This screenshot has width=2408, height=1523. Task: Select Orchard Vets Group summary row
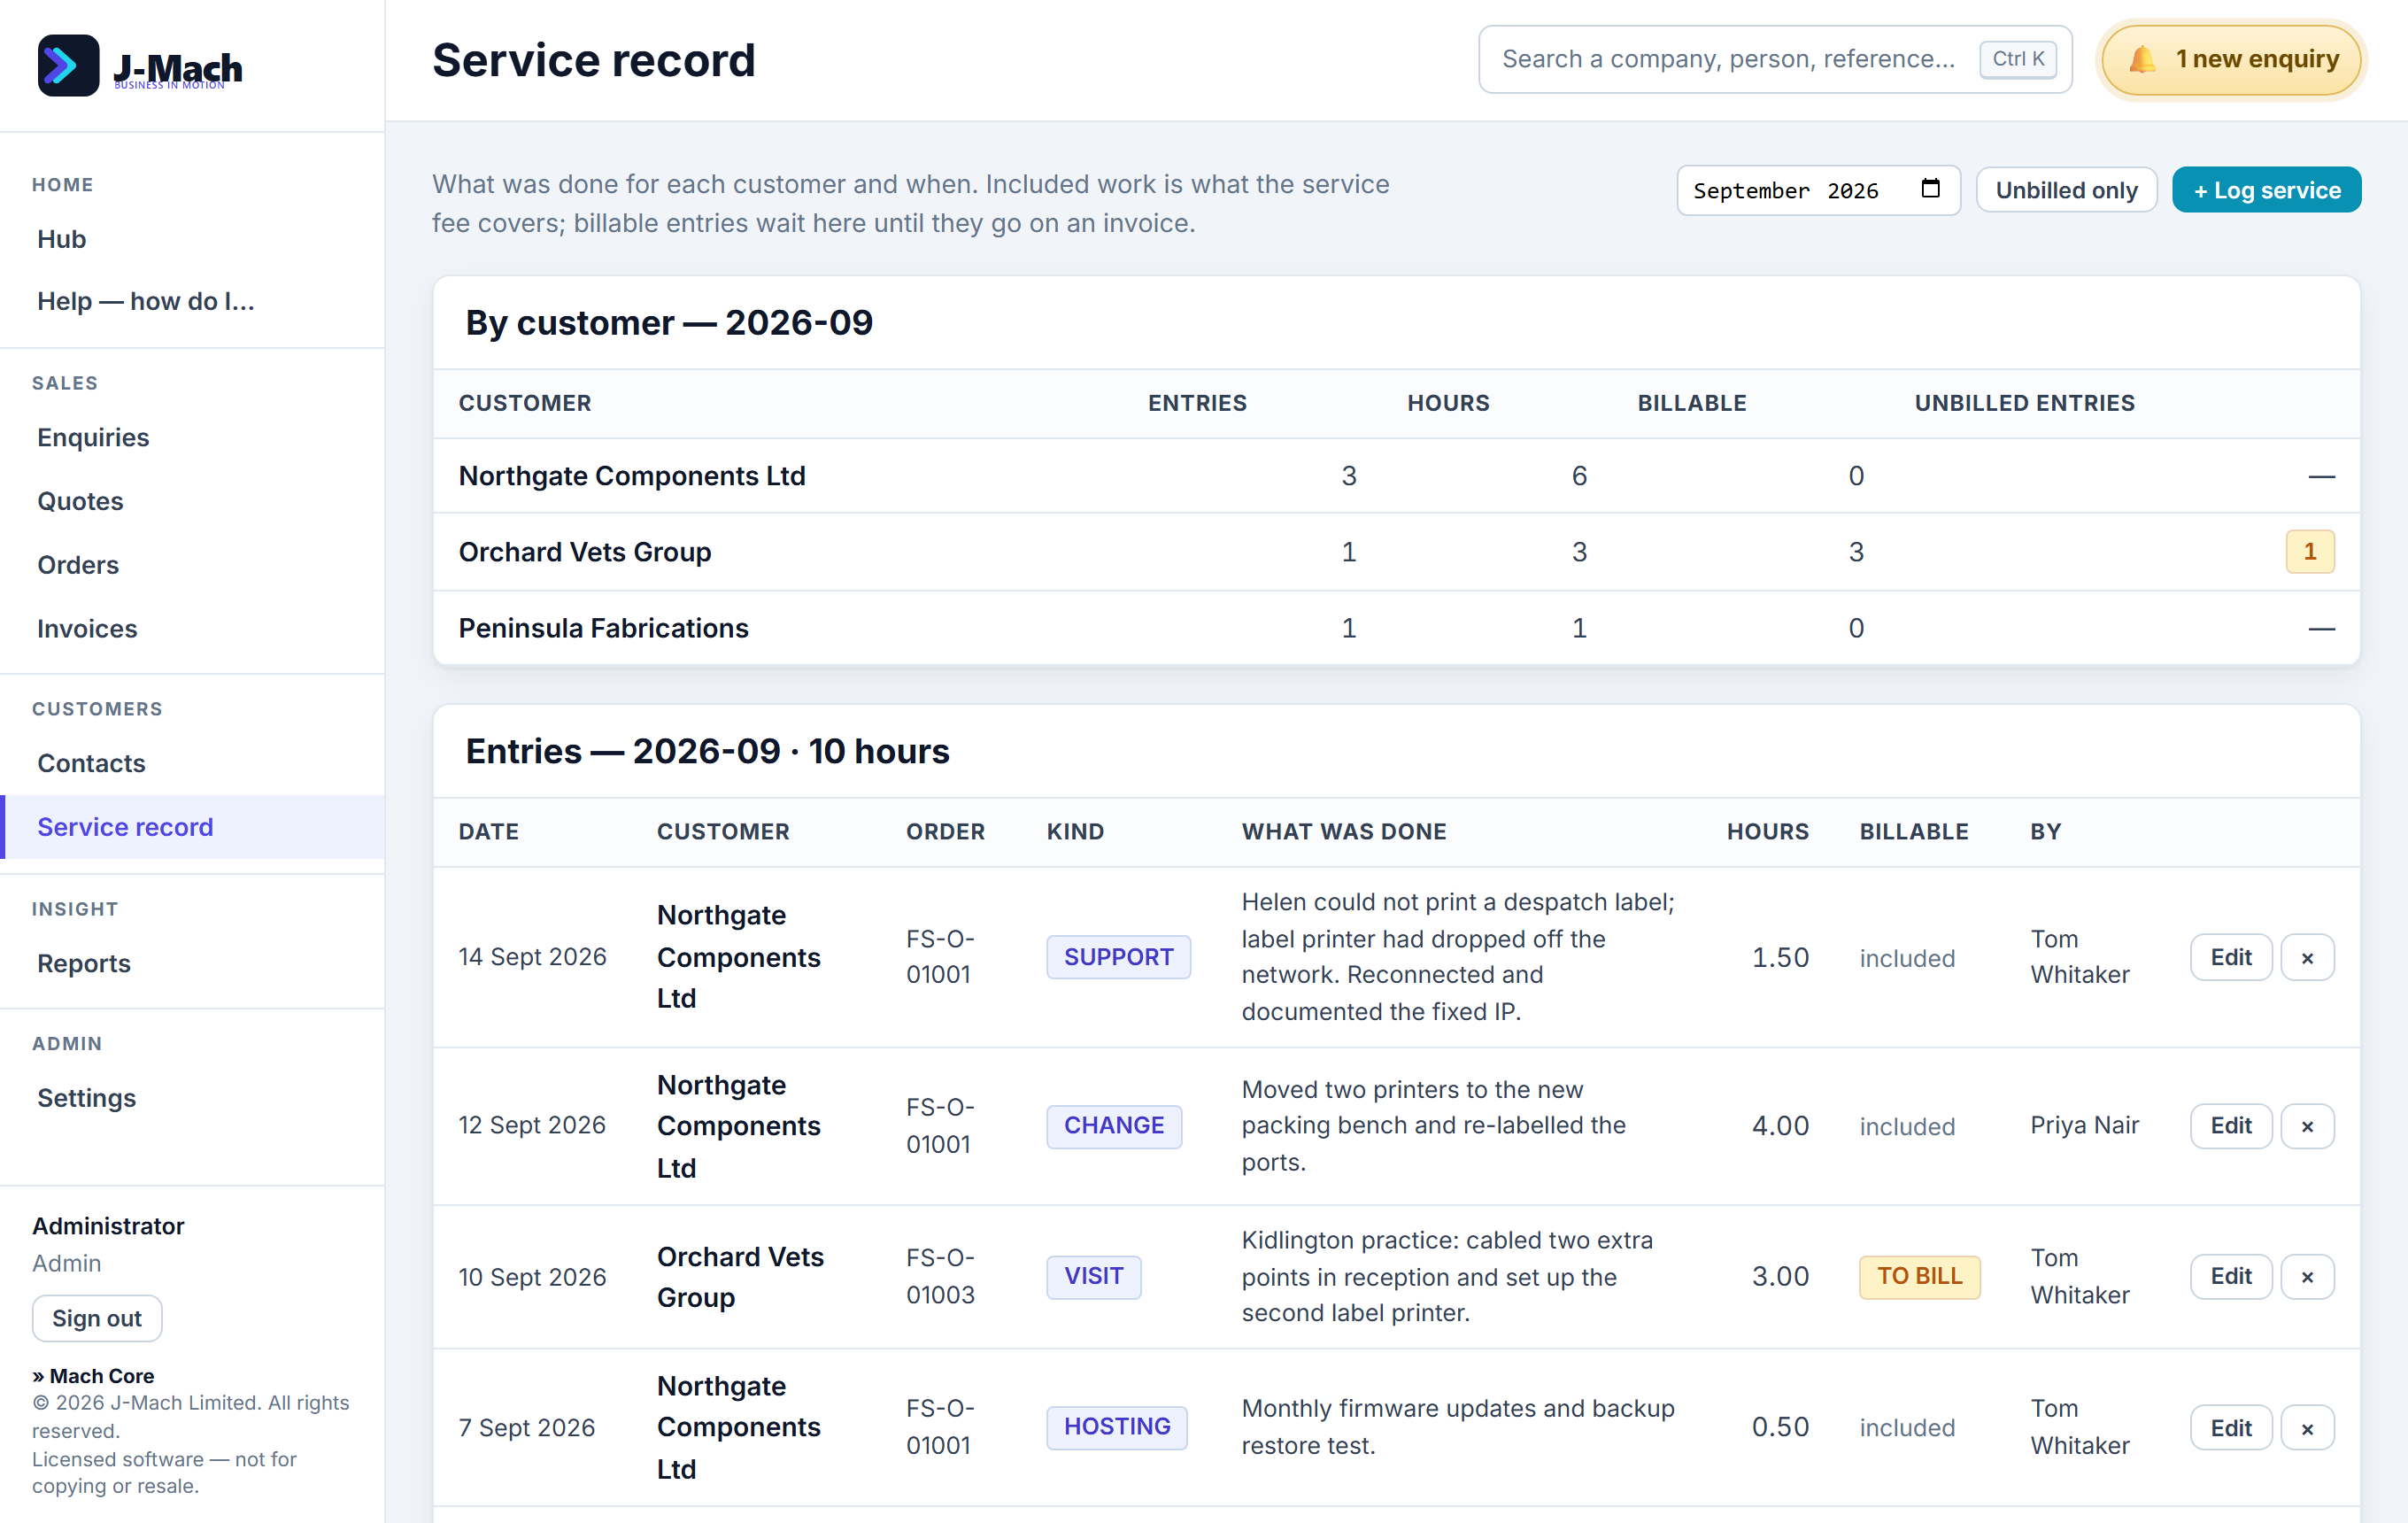pos(1396,552)
